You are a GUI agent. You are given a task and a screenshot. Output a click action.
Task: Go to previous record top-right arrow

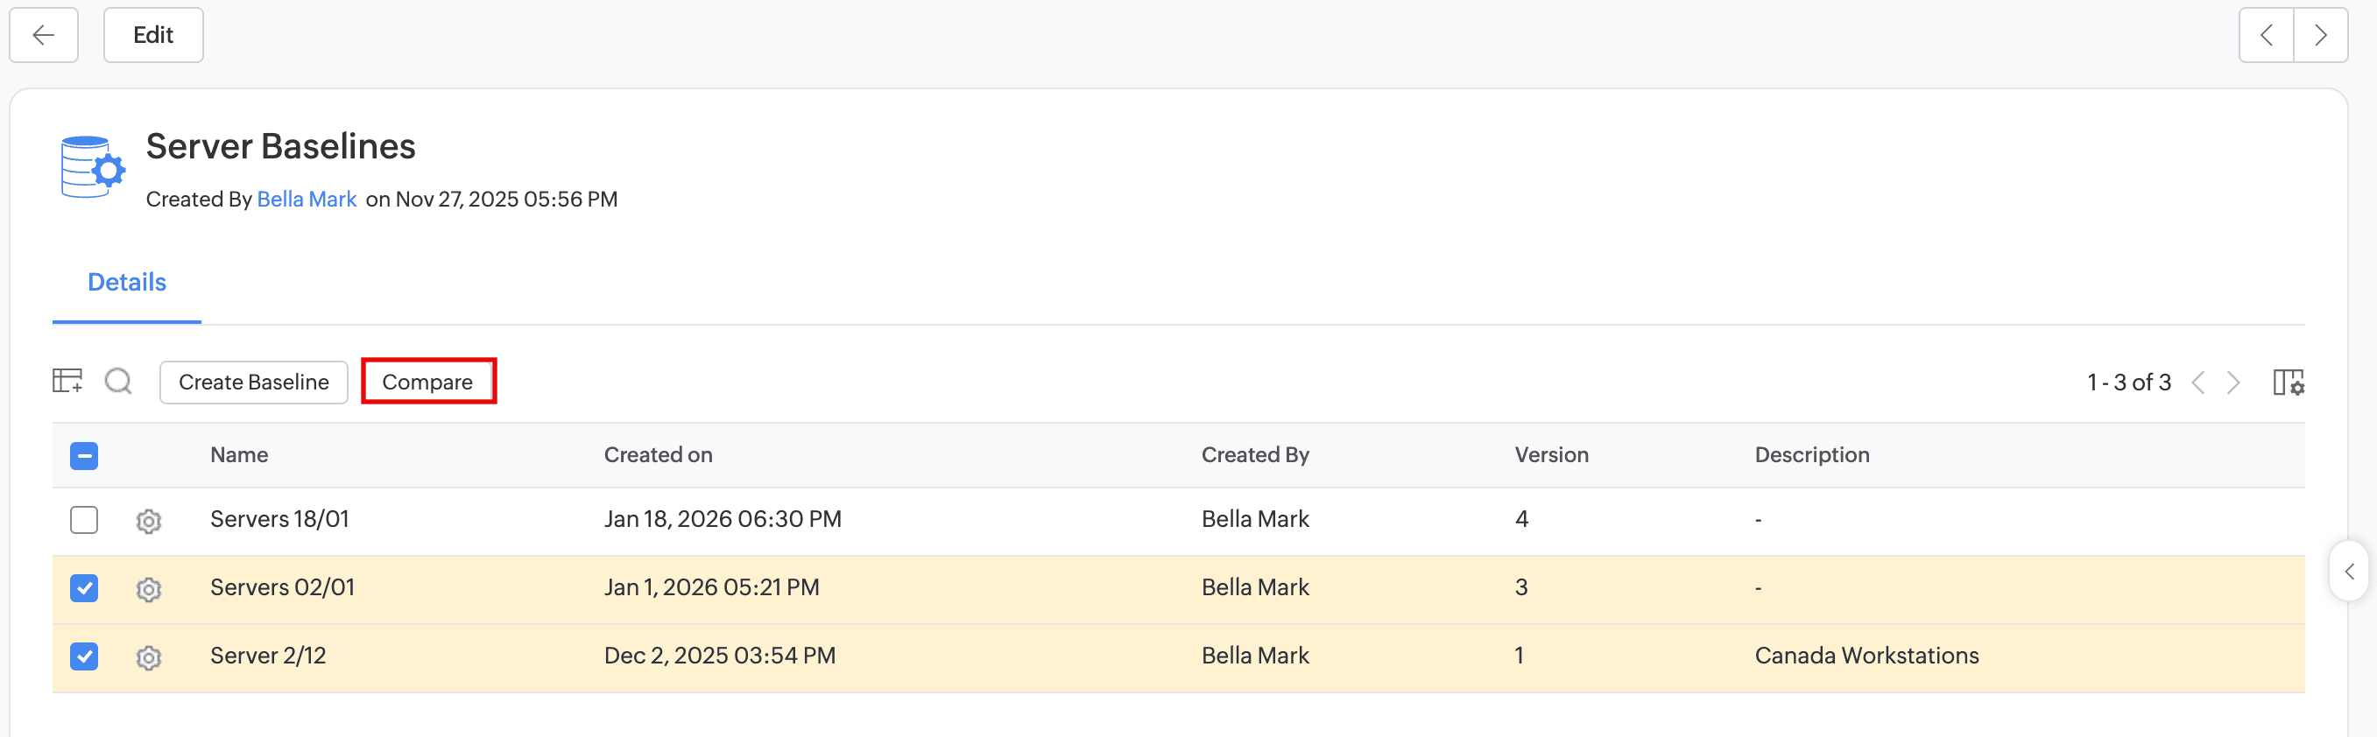(x=2267, y=35)
